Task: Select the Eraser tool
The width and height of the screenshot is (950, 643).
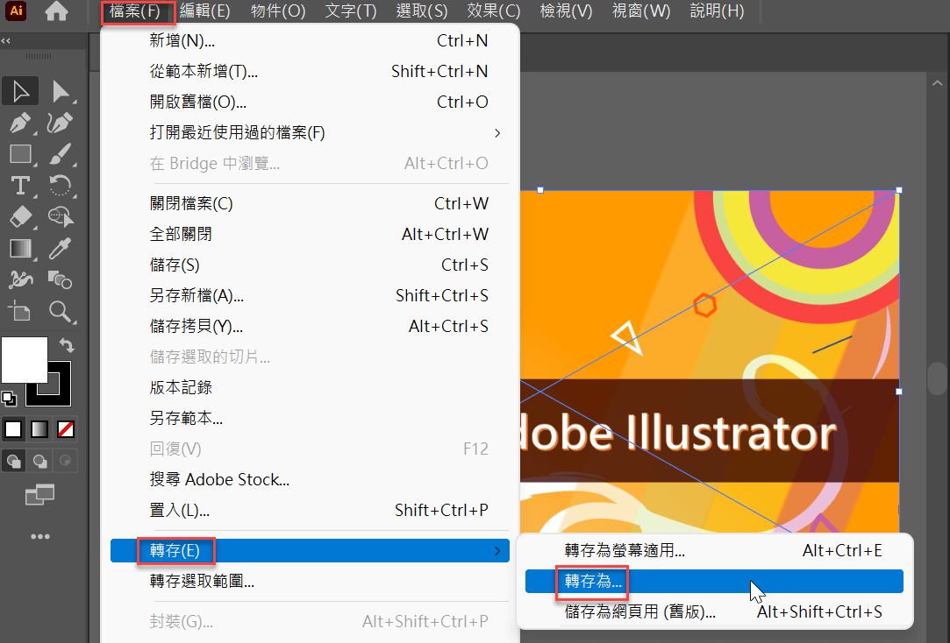Action: point(20,216)
